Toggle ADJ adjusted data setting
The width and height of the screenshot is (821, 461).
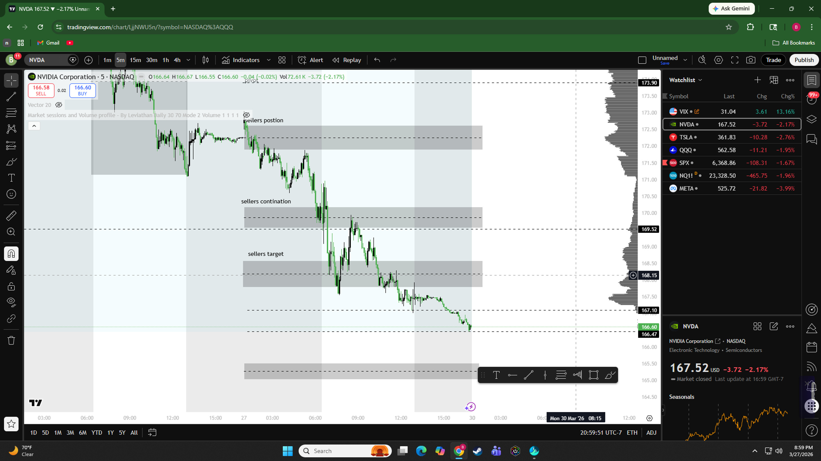651,433
